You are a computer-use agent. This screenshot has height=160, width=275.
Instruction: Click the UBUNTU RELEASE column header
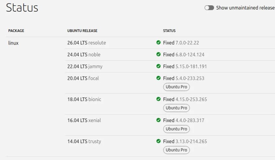click(82, 31)
